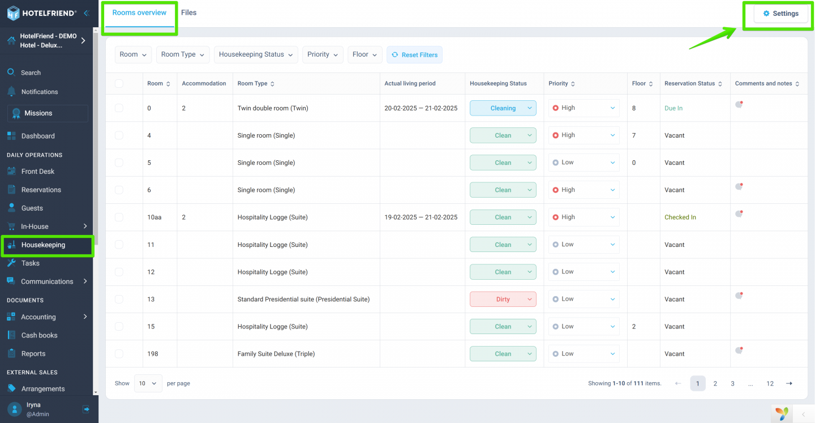The height and width of the screenshot is (423, 815).
Task: Switch to the Rooms overview tab
Action: tap(139, 12)
